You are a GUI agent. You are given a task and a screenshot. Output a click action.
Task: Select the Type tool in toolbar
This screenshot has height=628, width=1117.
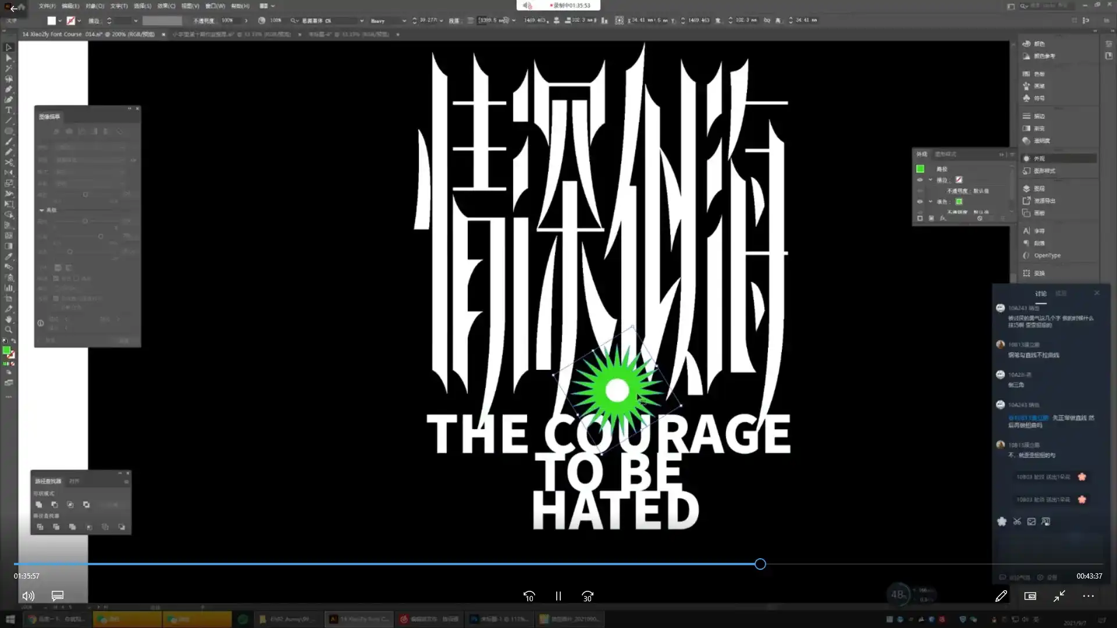point(9,110)
